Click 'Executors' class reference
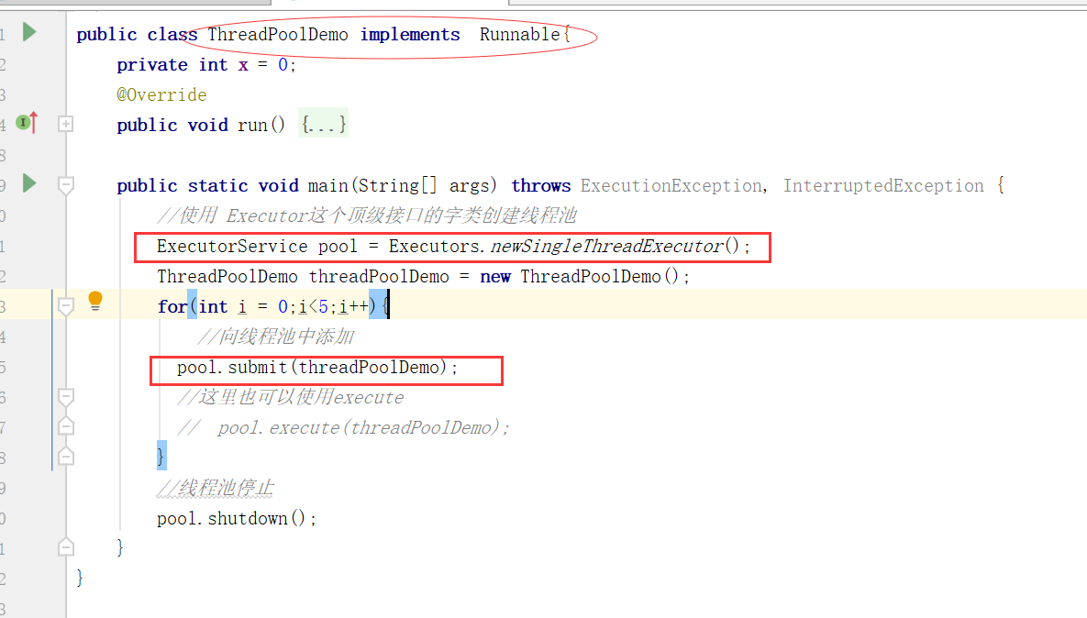The height and width of the screenshot is (618, 1087). (x=433, y=246)
